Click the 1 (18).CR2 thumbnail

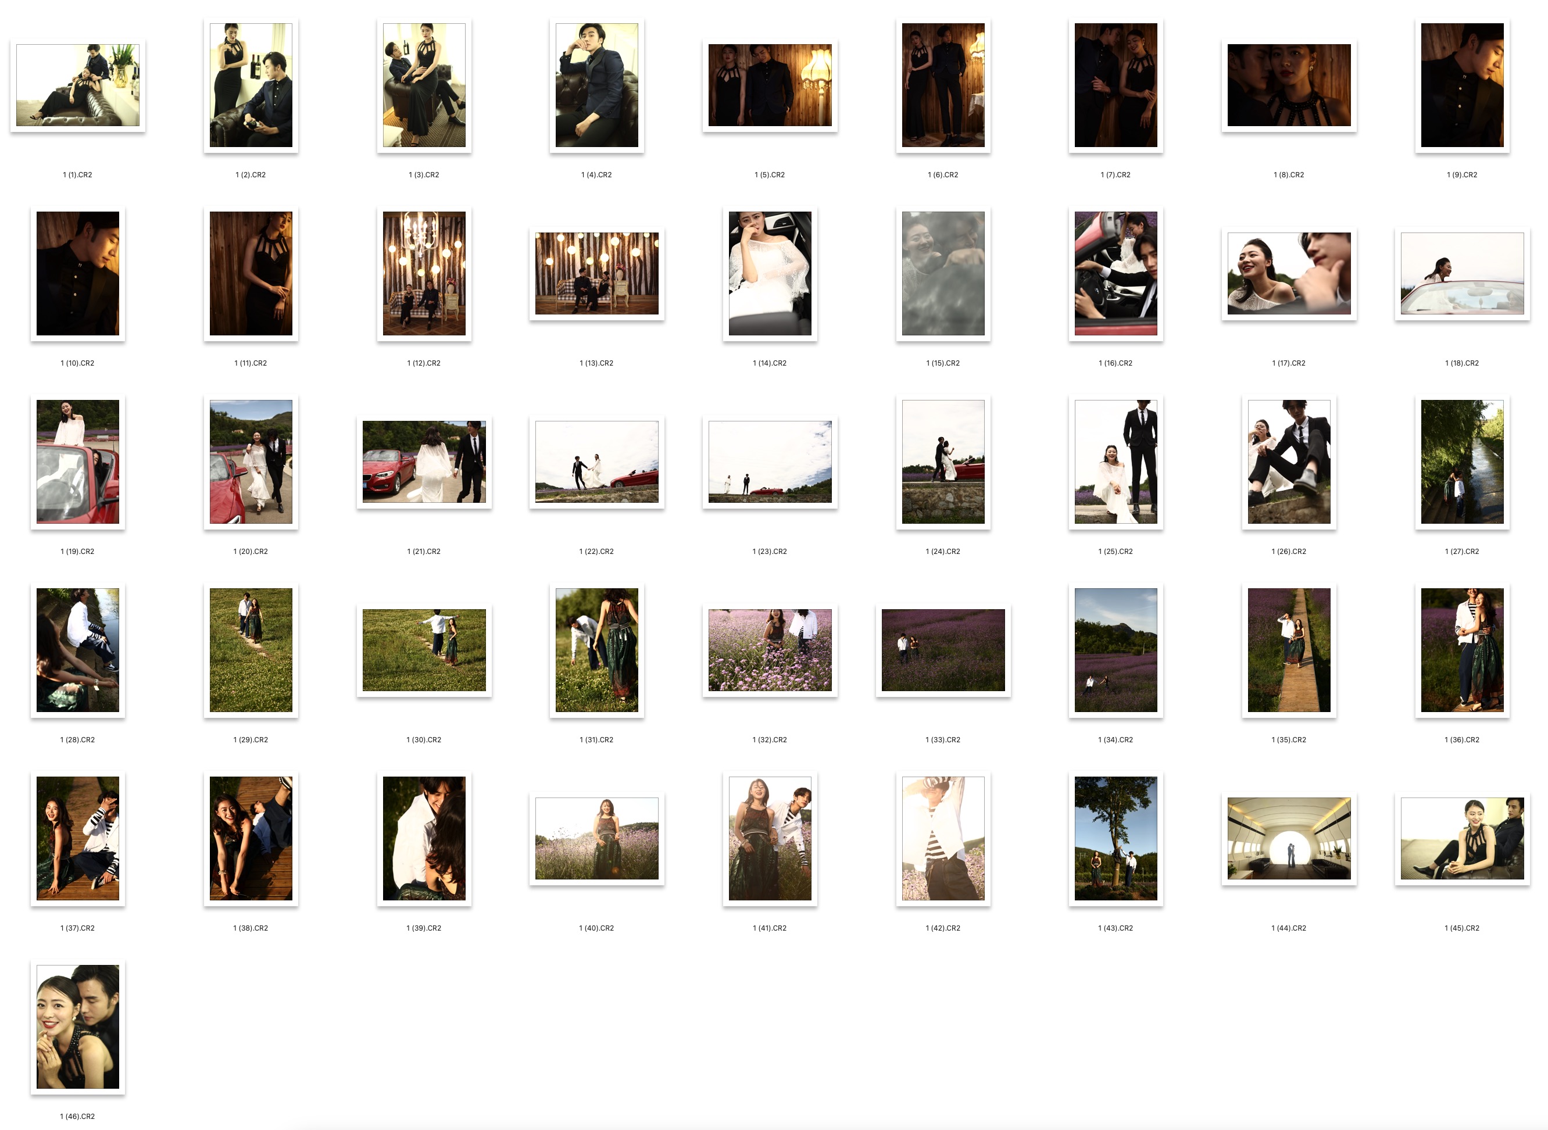(x=1462, y=273)
